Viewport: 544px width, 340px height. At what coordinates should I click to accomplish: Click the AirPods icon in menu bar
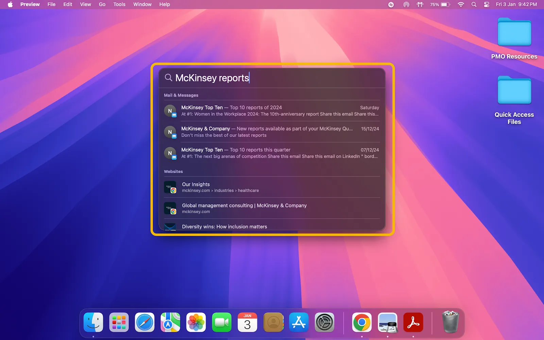click(420, 4)
